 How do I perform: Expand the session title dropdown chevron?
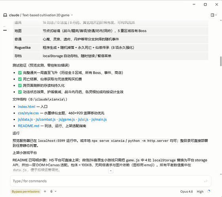coord(72,15)
